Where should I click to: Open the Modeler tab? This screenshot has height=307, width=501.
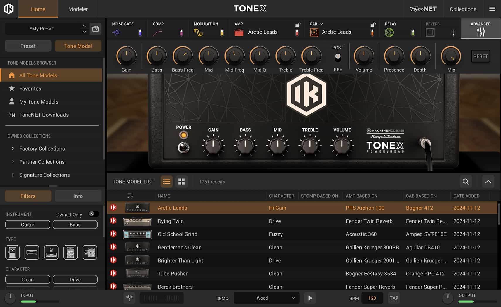(x=78, y=9)
